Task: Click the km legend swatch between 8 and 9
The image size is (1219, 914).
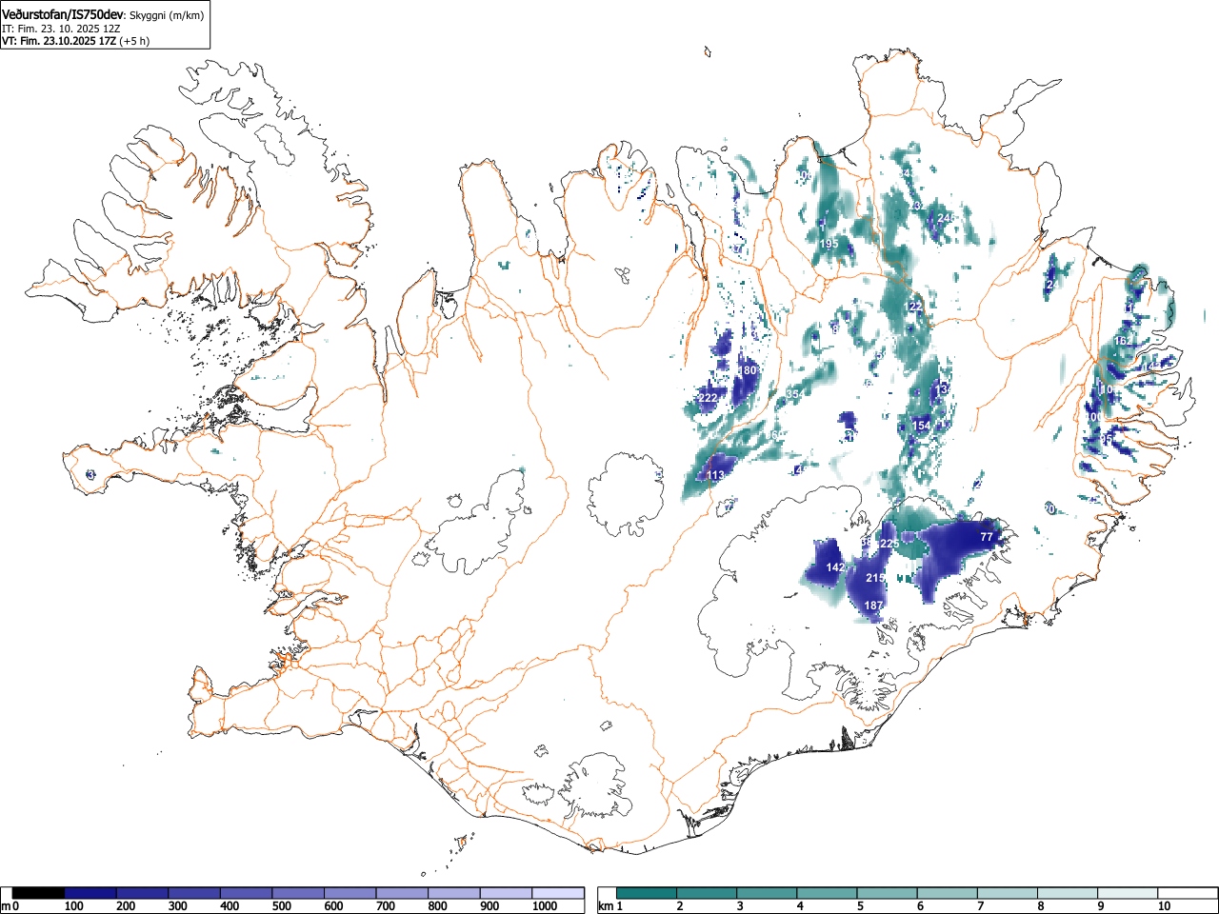Action: pyautogui.click(x=1068, y=893)
